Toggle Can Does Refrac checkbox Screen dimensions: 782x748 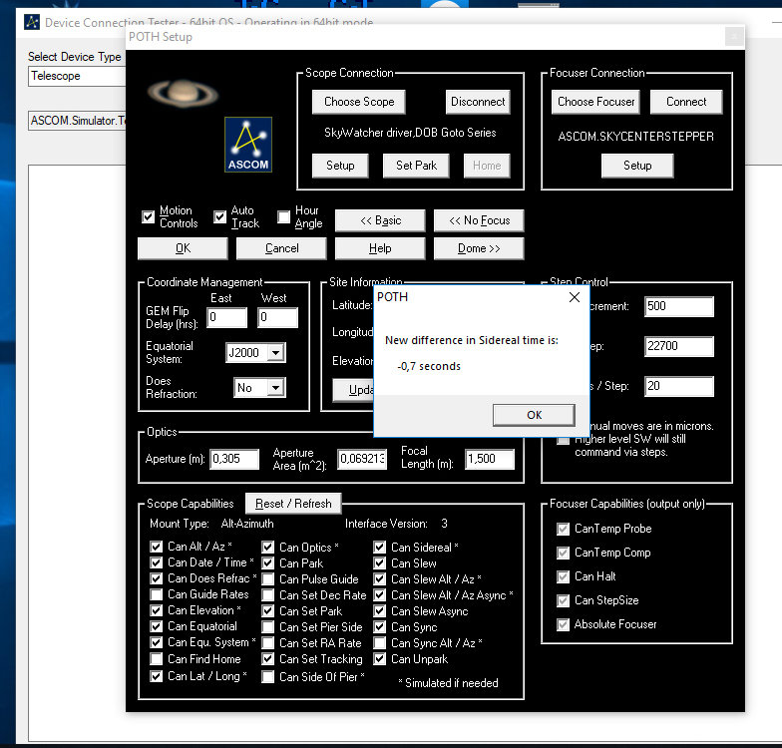click(156, 578)
